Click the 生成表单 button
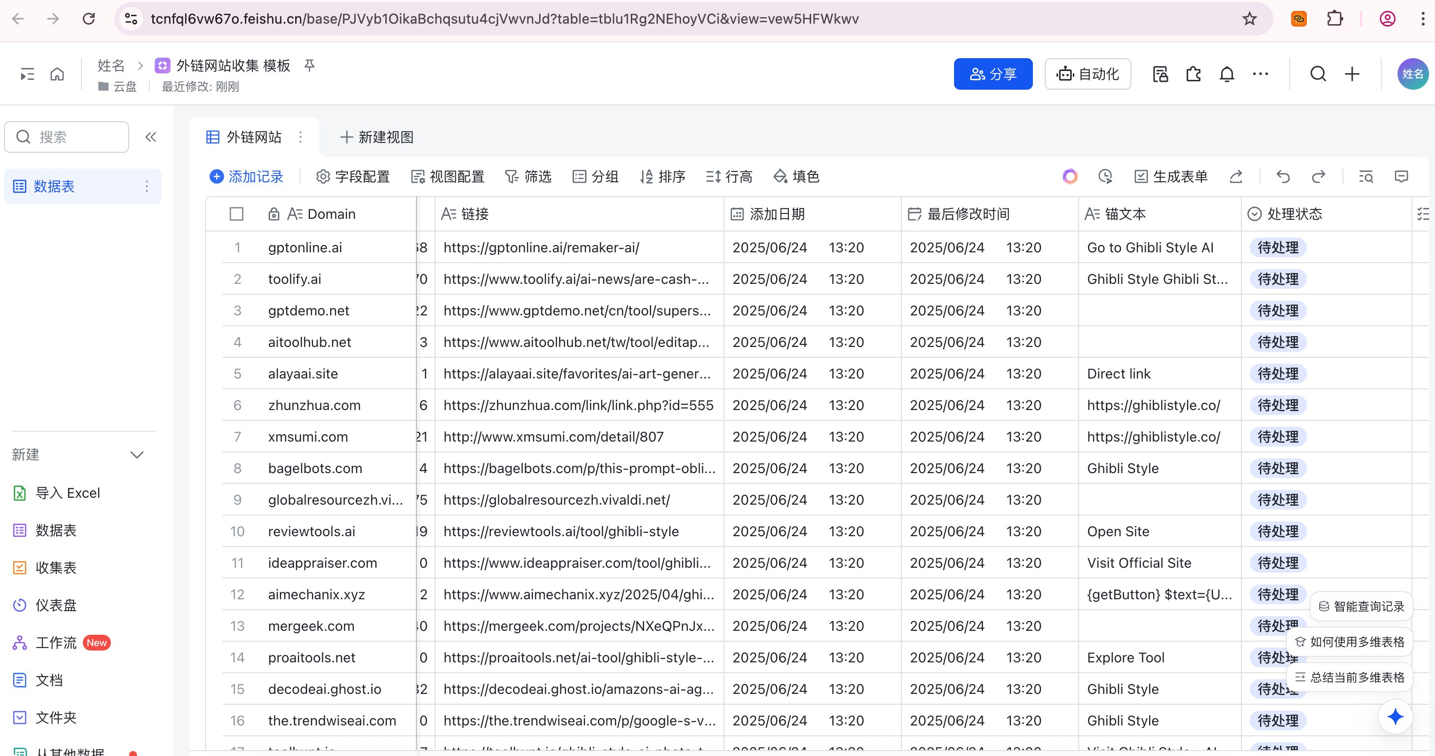Image resolution: width=1435 pixels, height=756 pixels. click(x=1171, y=176)
